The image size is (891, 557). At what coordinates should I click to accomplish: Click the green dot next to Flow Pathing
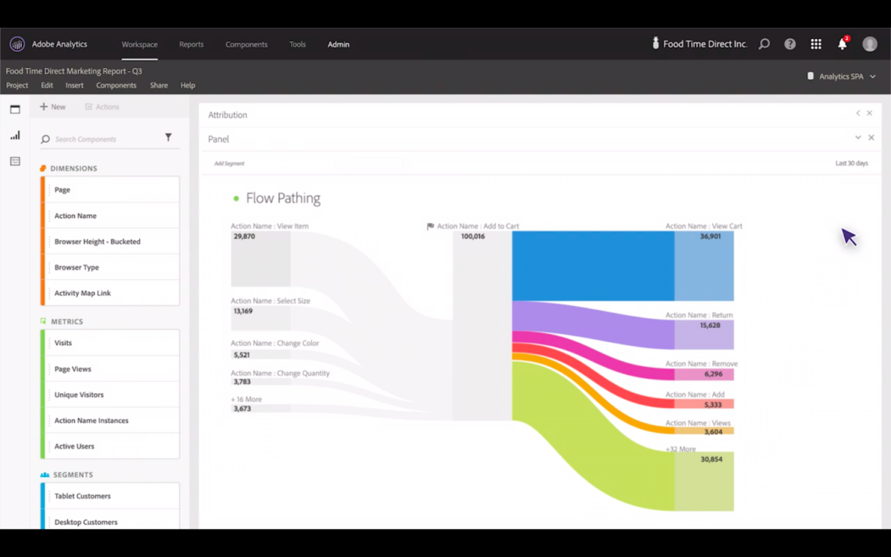(x=236, y=198)
